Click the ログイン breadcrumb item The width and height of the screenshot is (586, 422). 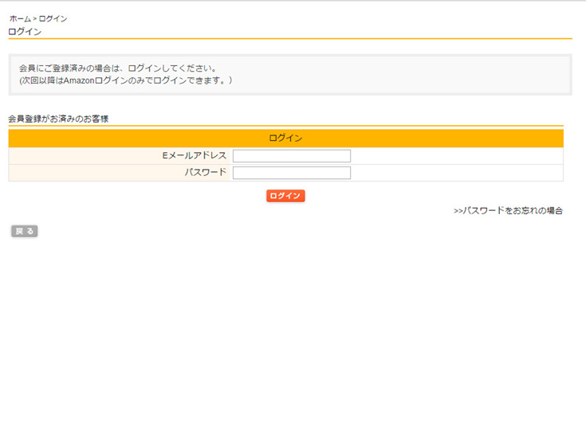pyautogui.click(x=53, y=18)
